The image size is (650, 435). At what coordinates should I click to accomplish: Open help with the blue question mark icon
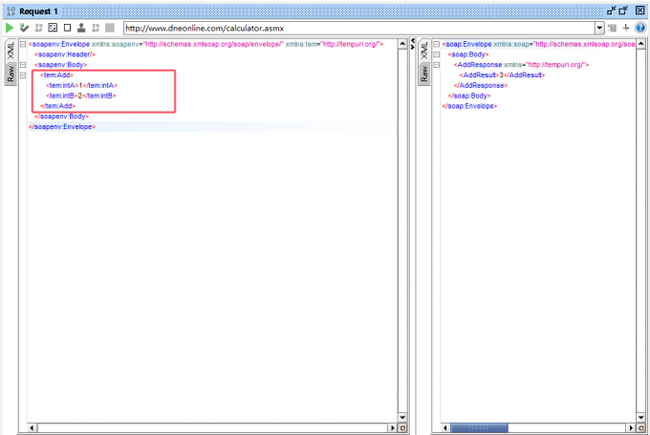point(640,28)
